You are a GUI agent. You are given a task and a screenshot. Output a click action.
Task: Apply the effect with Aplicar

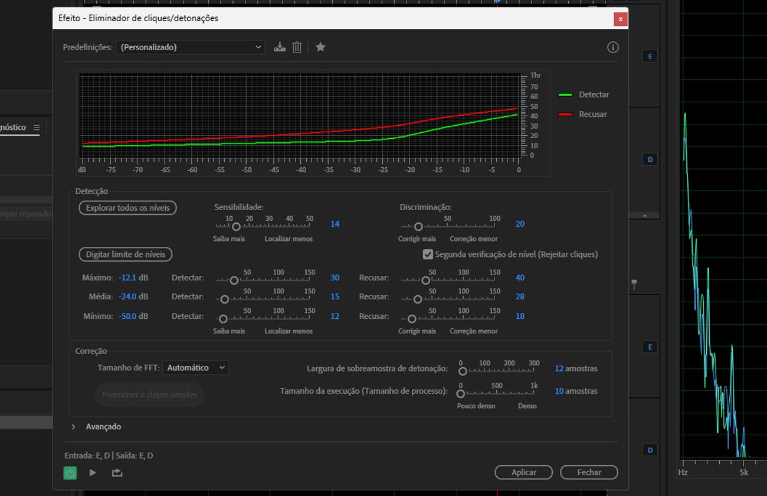pyautogui.click(x=524, y=472)
